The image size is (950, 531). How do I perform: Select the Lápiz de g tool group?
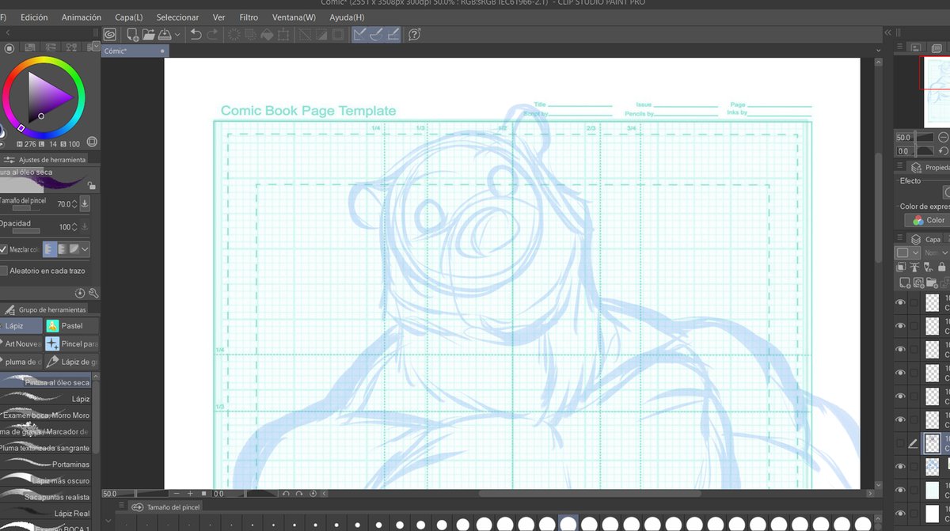(x=71, y=362)
